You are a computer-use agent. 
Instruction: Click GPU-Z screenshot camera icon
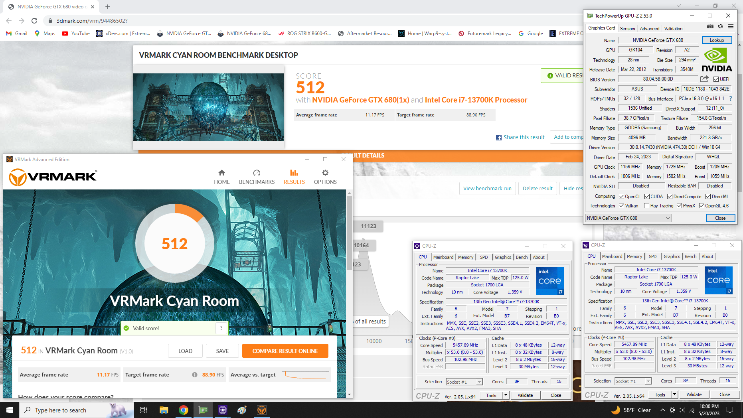tap(710, 27)
